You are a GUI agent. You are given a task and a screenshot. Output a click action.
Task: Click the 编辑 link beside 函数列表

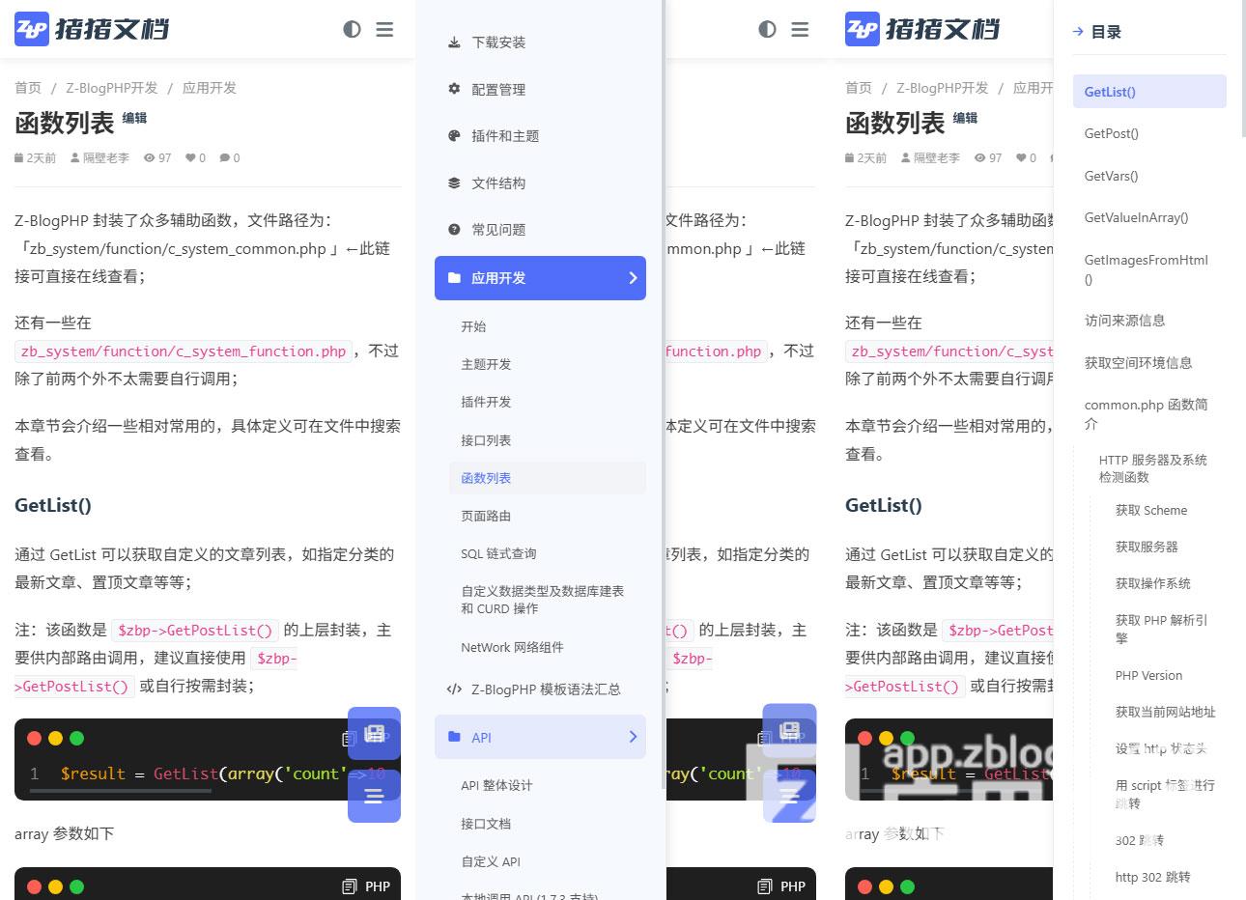pyautogui.click(x=135, y=118)
